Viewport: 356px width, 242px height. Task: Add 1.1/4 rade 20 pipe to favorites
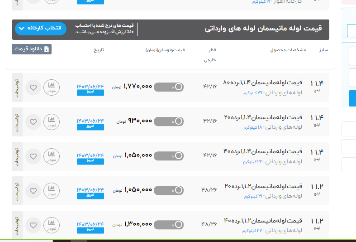tap(33, 122)
